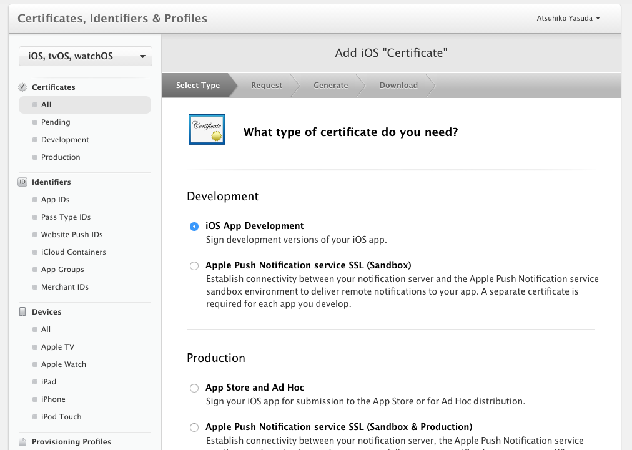The image size is (632, 450).
Task: Click the Identifiers ID badge icon
Action: click(22, 182)
